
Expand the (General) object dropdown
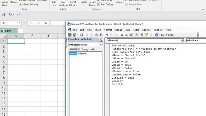(x=182, y=40)
